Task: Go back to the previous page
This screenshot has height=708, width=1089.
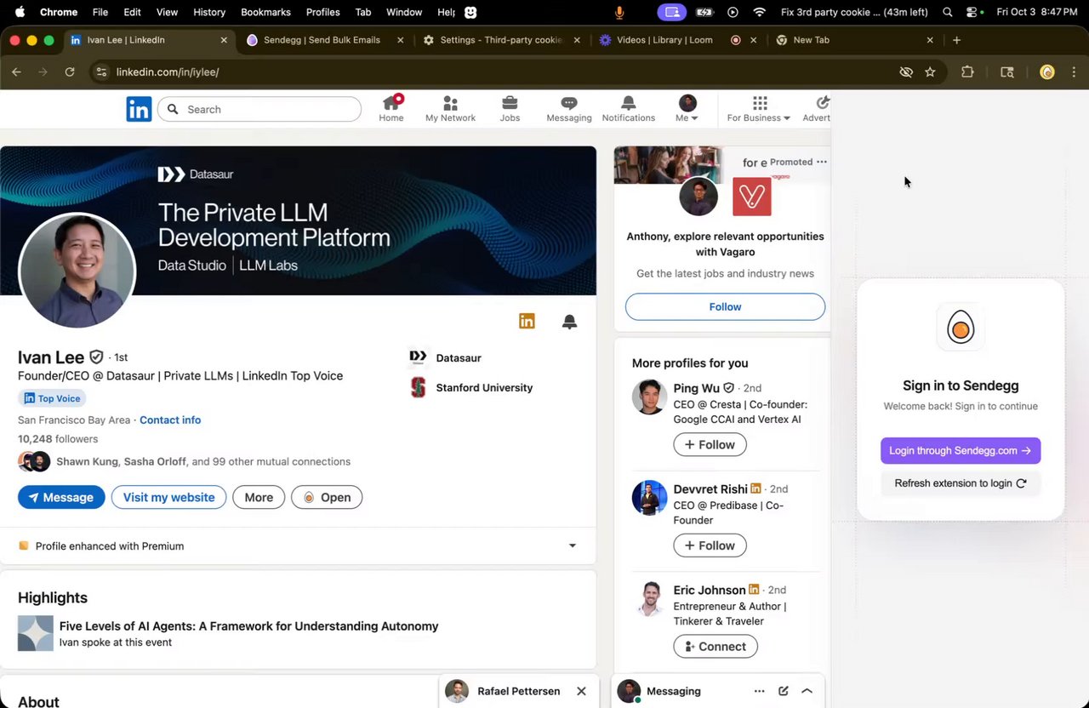Action: tap(17, 72)
